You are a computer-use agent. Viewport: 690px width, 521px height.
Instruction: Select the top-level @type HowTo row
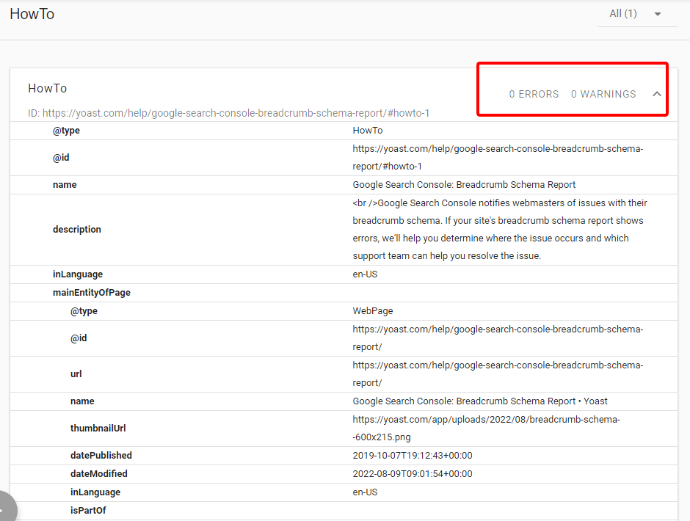tap(344, 131)
